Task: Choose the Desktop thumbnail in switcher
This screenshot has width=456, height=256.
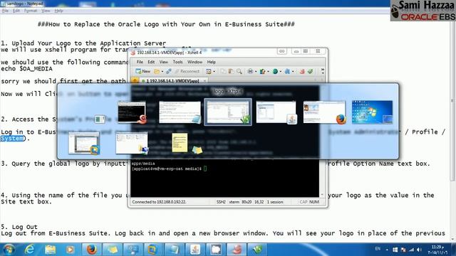Action: tap(372, 112)
